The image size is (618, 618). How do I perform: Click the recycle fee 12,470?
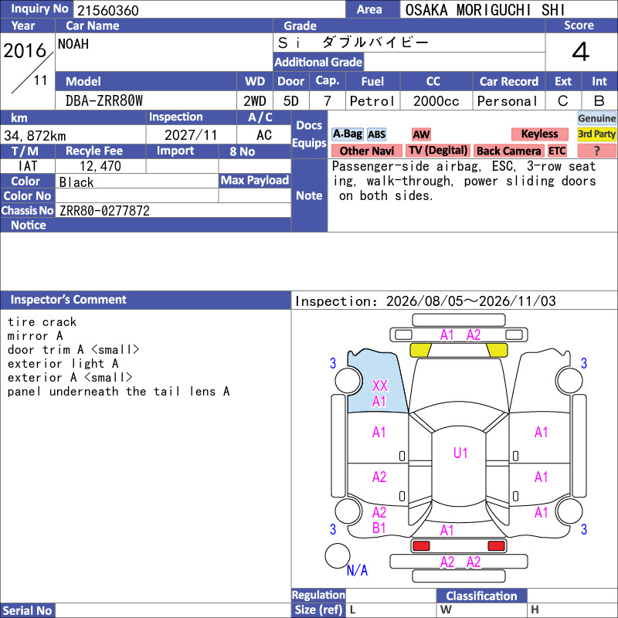pos(100,166)
